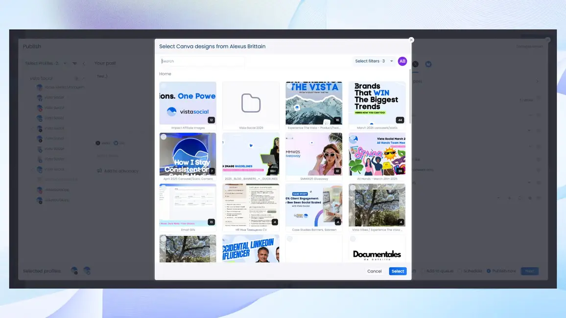Viewport: 566px width, 318px height.
Task: Open the Select filters dropdown
Action: [370, 61]
